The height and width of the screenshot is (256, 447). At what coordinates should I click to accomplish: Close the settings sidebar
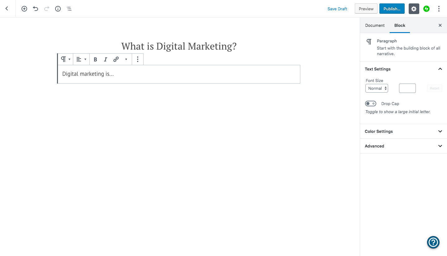[440, 25]
